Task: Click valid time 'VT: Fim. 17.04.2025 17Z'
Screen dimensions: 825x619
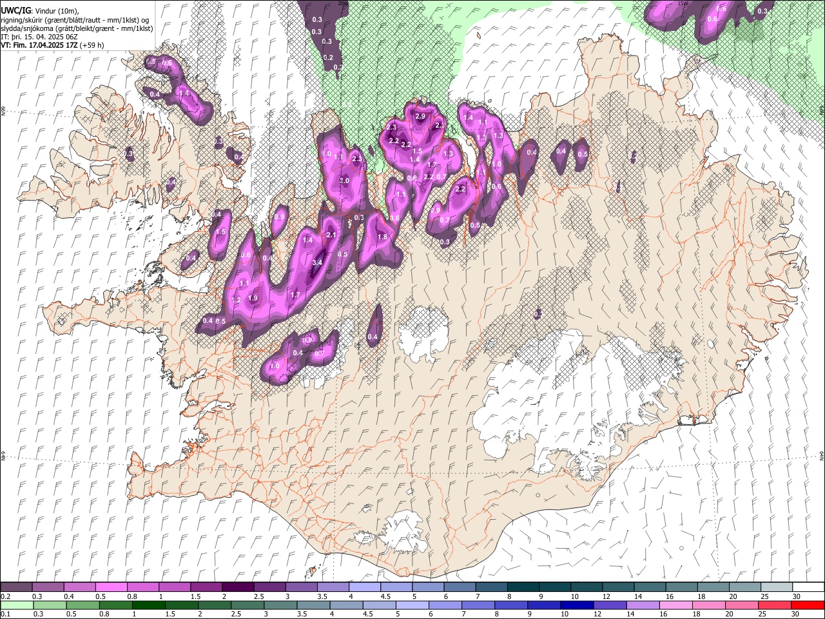Action: pos(39,45)
